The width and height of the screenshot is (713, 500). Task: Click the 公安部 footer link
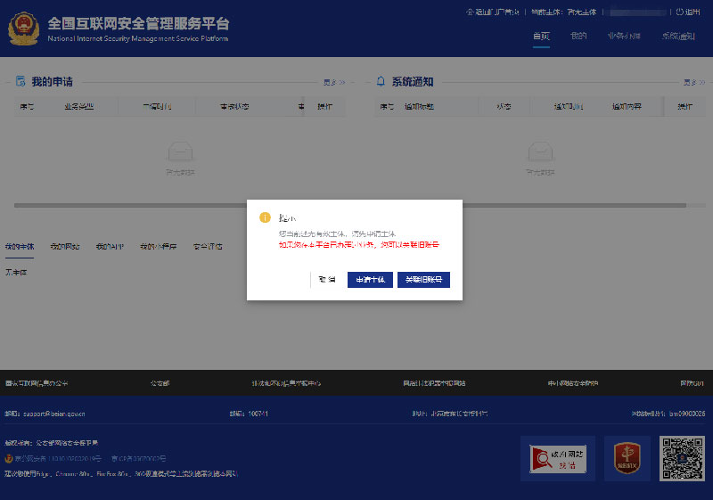tap(160, 383)
